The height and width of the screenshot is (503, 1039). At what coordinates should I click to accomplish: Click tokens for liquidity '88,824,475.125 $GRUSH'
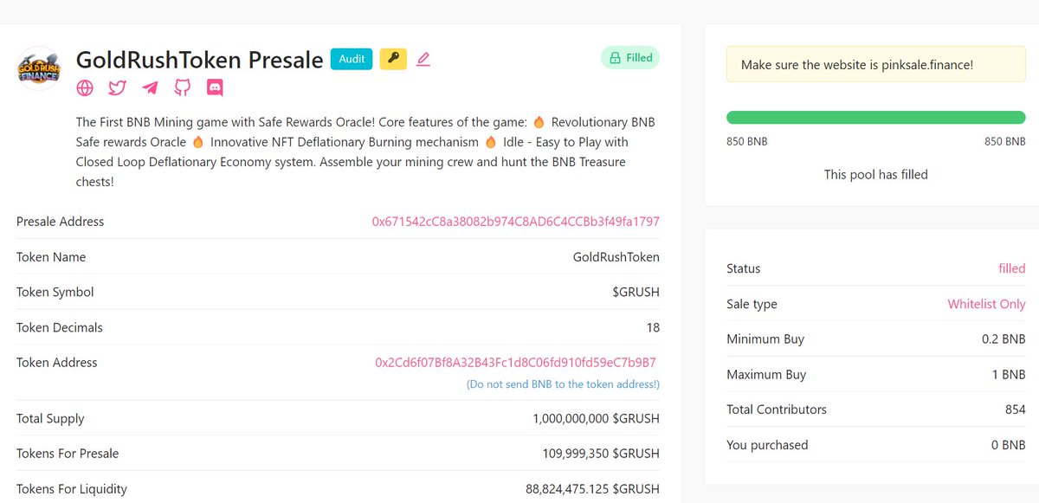tap(593, 489)
